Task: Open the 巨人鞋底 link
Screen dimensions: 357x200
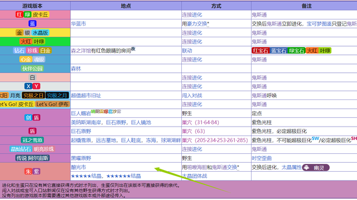Action: 131,141
